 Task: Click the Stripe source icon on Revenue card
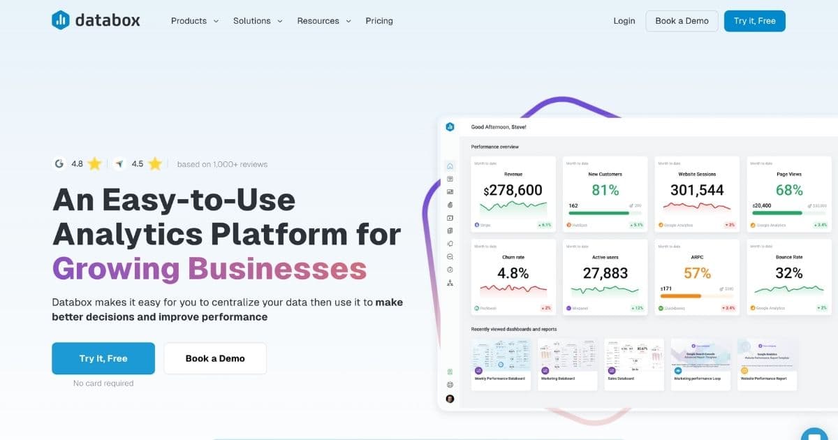coord(477,225)
